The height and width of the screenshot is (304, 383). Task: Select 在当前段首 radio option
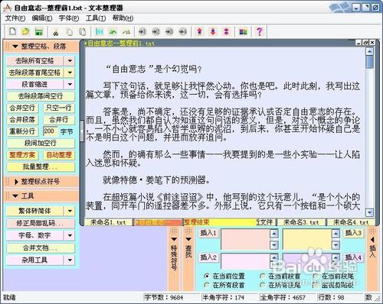262,276
